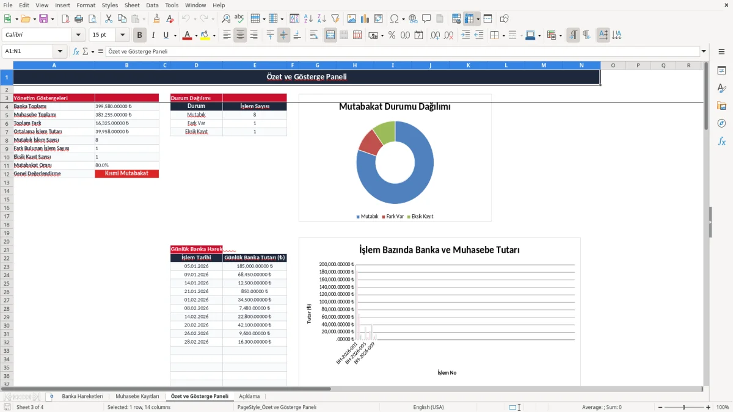Insert a pivot table
This screenshot has width=733, height=412.
tap(379, 19)
